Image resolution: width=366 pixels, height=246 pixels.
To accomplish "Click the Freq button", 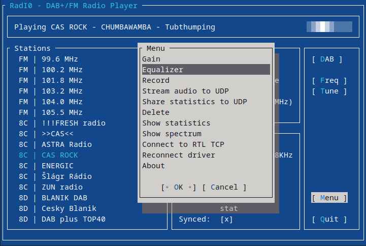I will [x=329, y=81].
